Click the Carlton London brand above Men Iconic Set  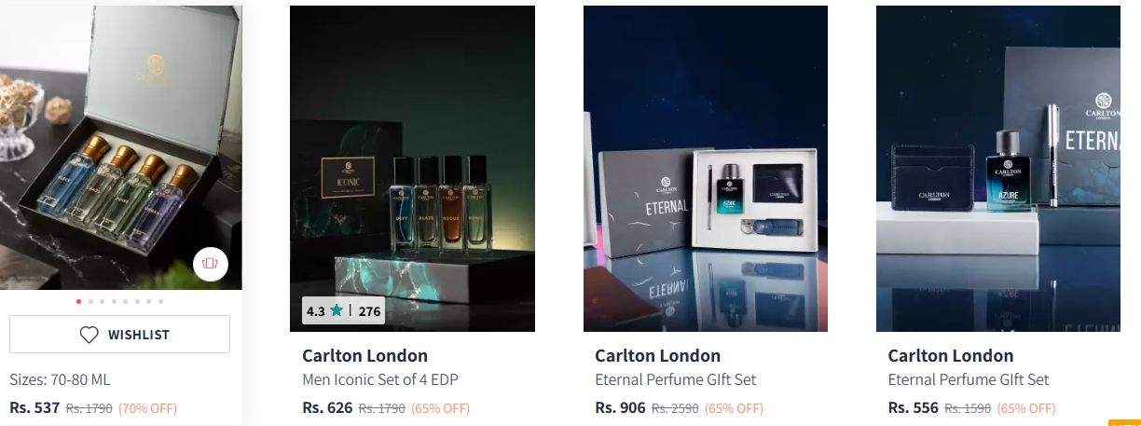(365, 356)
